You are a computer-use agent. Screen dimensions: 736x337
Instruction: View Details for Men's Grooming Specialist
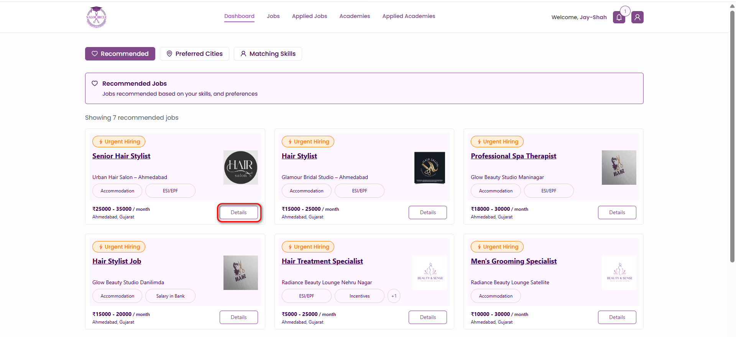617,317
